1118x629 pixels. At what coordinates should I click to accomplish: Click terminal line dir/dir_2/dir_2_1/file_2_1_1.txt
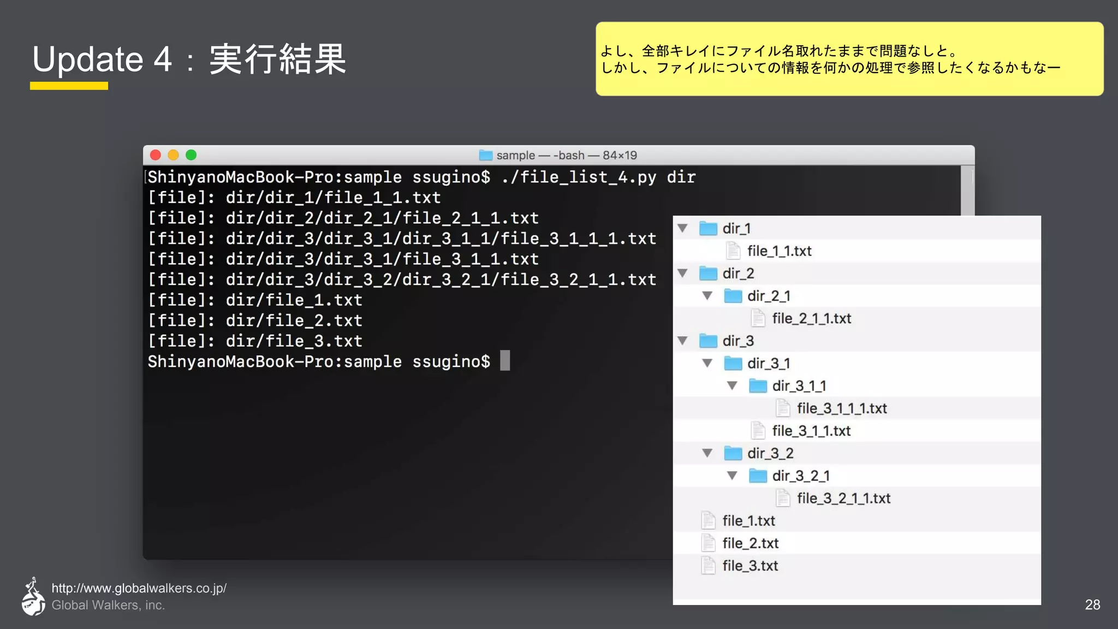(x=343, y=218)
